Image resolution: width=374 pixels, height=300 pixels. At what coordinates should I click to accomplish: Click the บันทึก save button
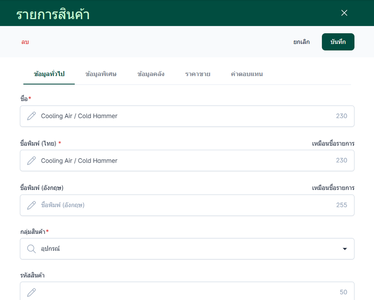pos(338,42)
